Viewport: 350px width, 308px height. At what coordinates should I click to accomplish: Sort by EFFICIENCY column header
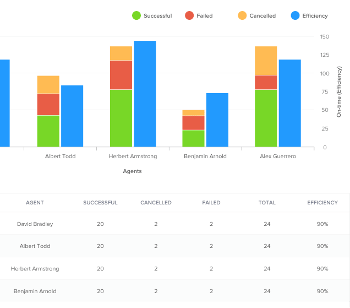tap(322, 203)
